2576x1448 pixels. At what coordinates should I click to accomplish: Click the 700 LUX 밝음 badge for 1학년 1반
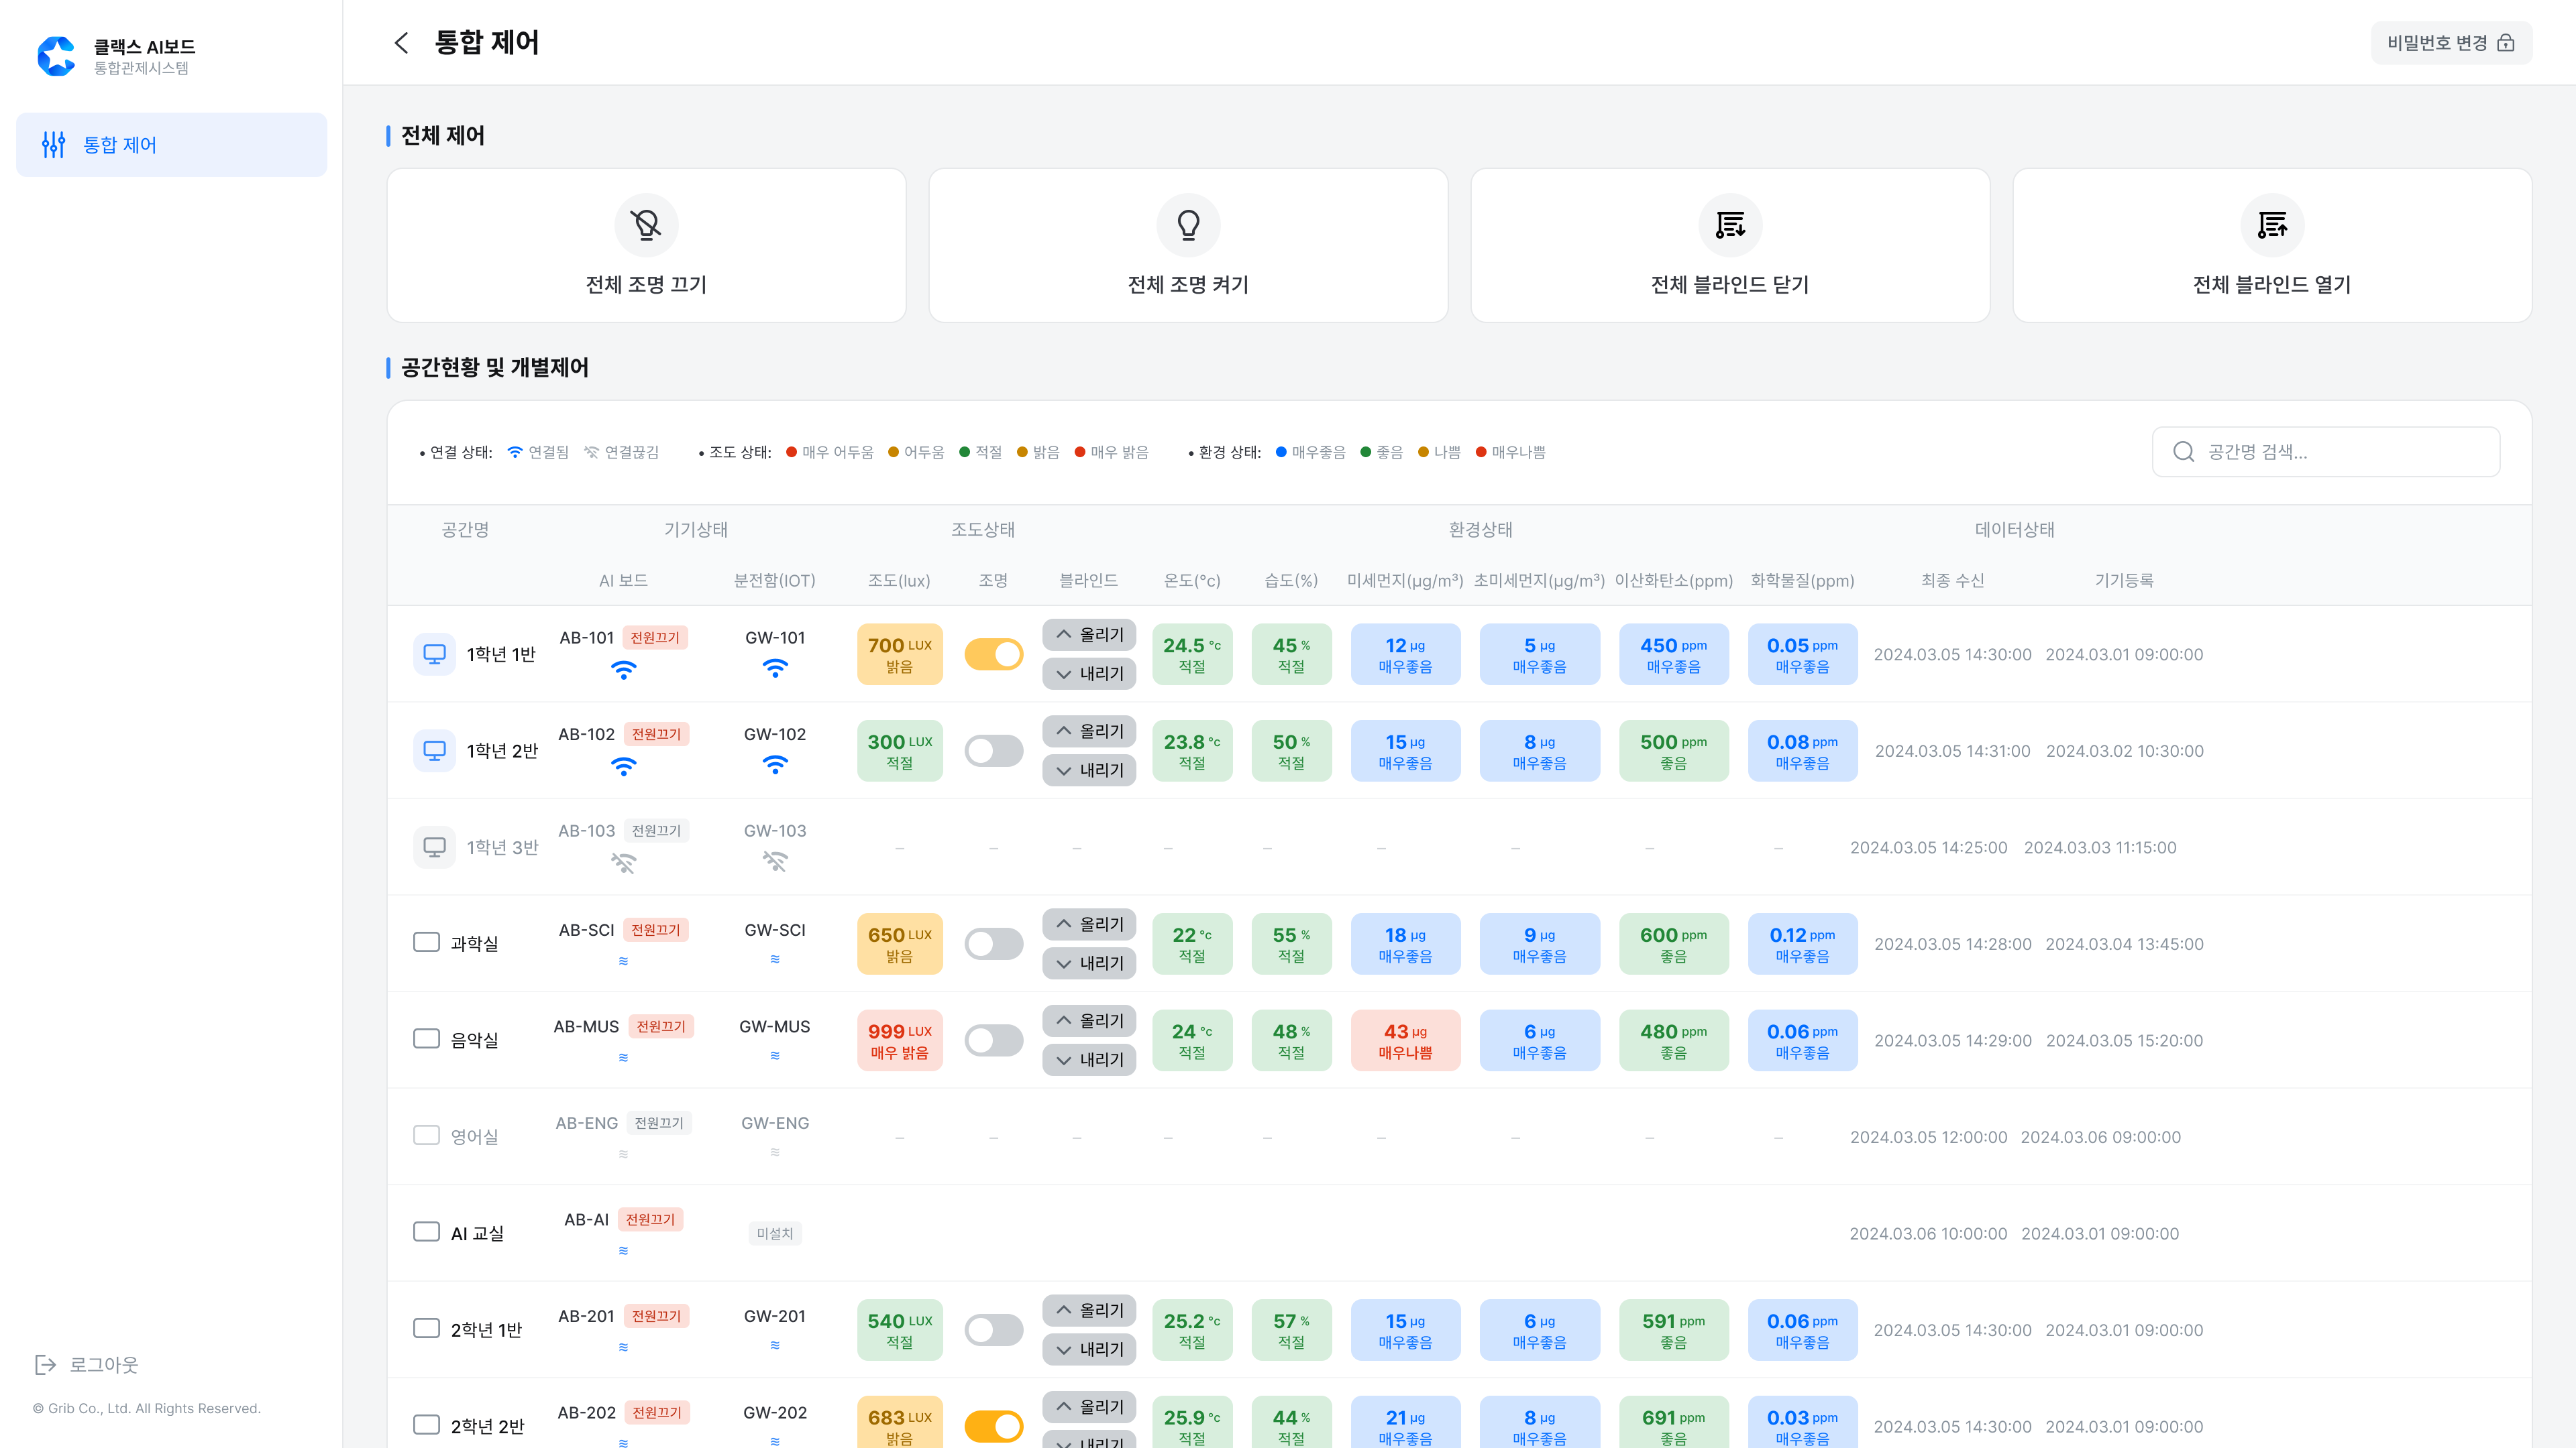coord(899,654)
